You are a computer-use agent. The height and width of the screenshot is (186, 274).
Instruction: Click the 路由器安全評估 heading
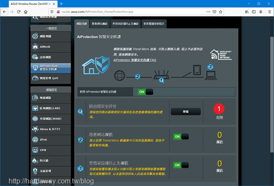pos(103,106)
